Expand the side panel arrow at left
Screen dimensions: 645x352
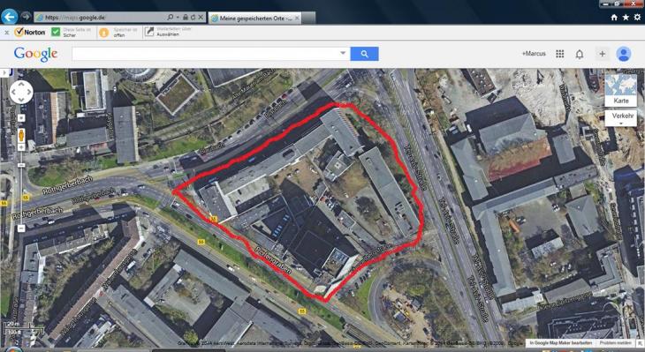[4, 72]
